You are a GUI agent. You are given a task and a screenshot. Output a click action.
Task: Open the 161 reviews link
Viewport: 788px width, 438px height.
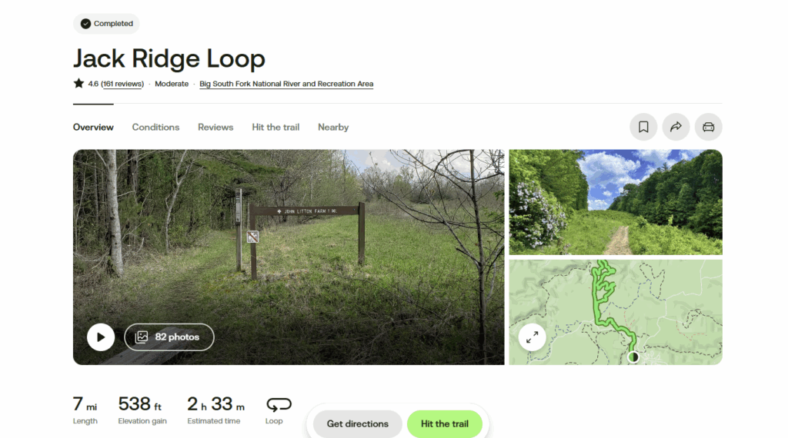(122, 84)
